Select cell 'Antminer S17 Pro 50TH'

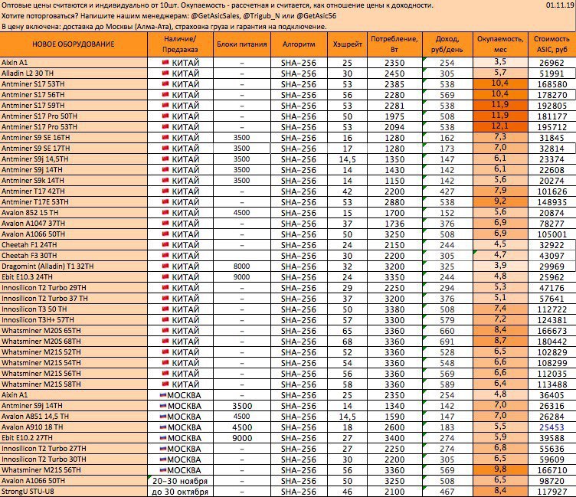74,116
